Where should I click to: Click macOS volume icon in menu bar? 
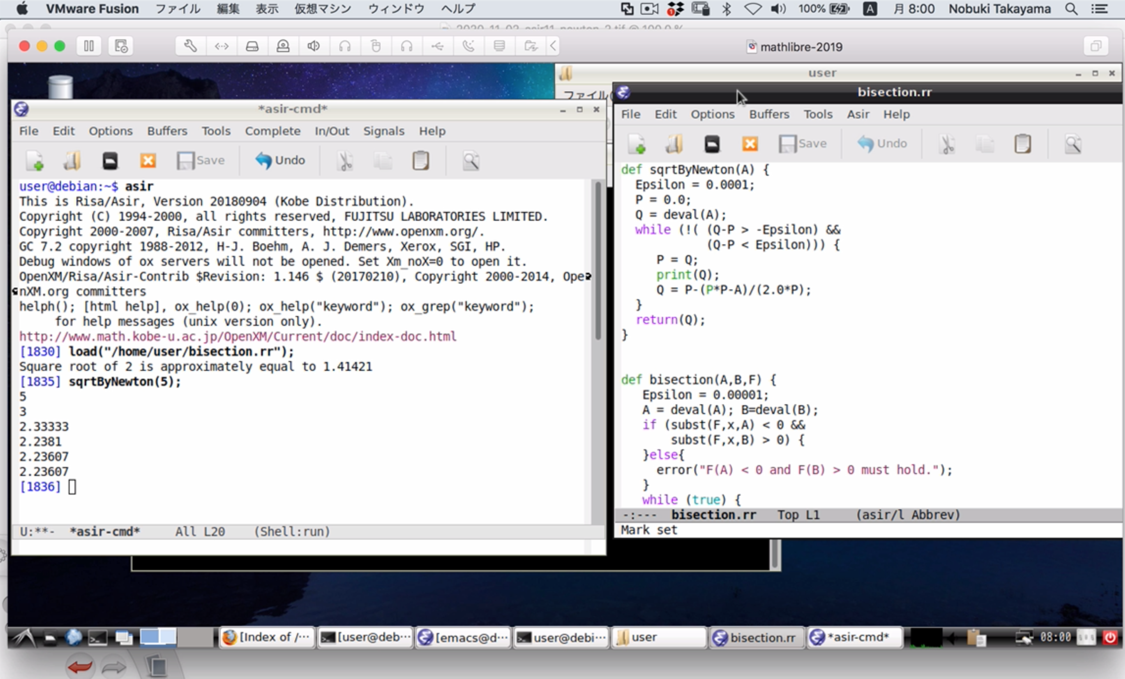coord(778,8)
